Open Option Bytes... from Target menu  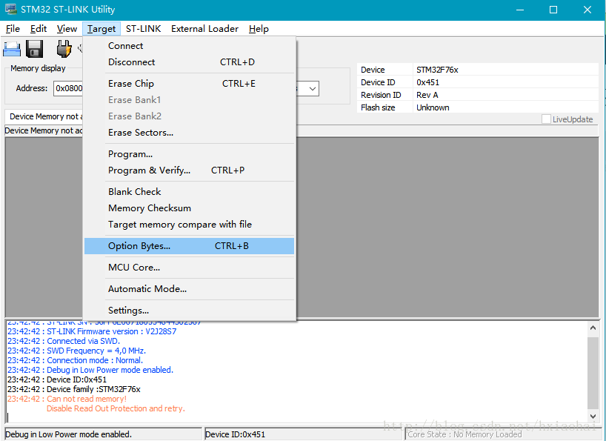click(x=190, y=246)
